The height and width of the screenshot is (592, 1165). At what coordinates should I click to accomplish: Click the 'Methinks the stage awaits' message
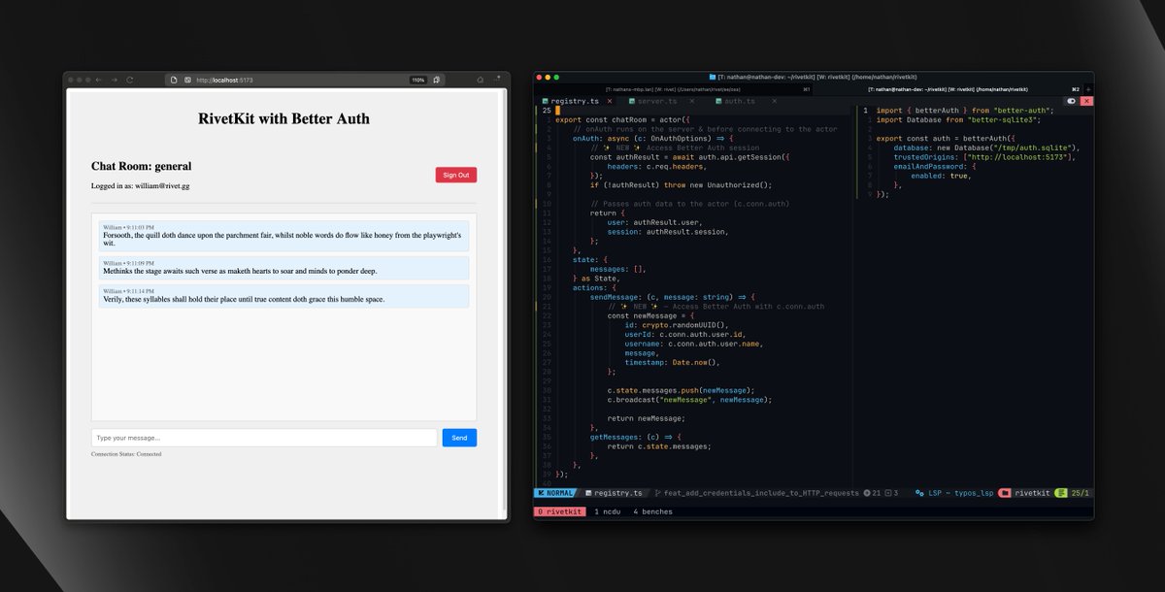tap(283, 268)
